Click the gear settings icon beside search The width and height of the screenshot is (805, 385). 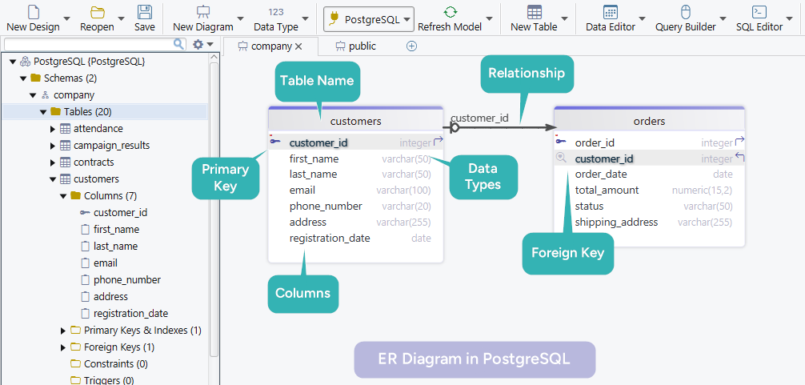[x=198, y=45]
